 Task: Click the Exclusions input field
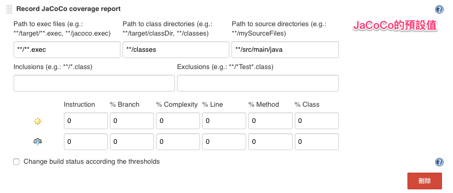[x=258, y=83]
